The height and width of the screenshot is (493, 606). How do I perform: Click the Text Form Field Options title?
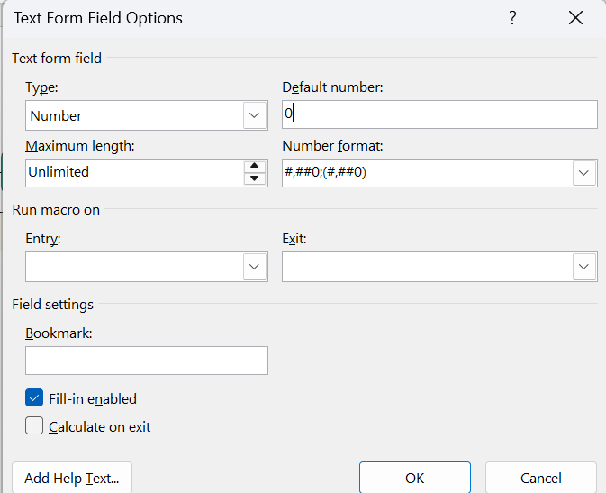click(x=98, y=18)
